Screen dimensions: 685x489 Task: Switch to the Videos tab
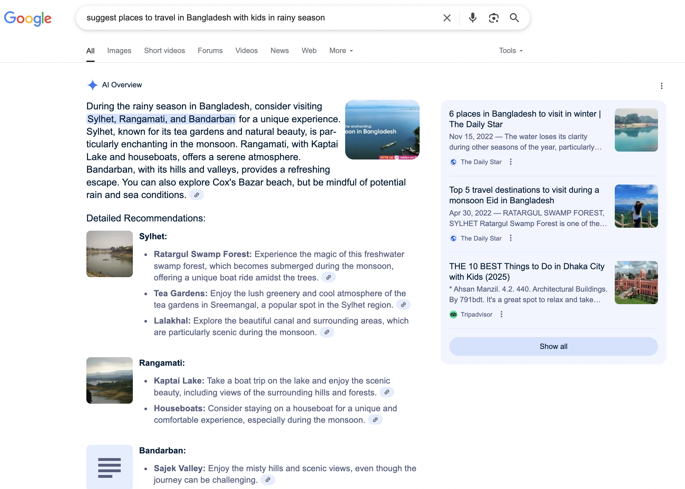click(x=246, y=51)
